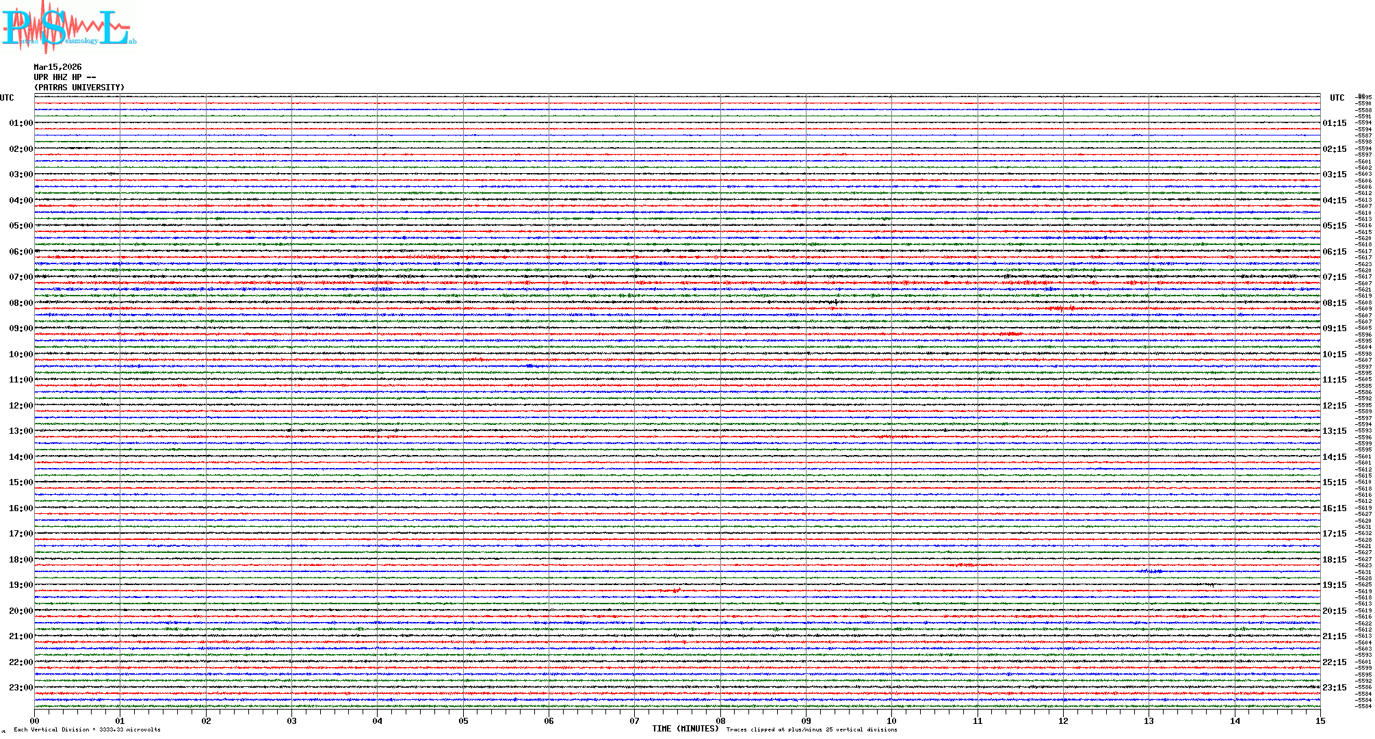Click the PSL Patras Seismology Lab logo
The width and height of the screenshot is (1375, 739).
(x=68, y=27)
